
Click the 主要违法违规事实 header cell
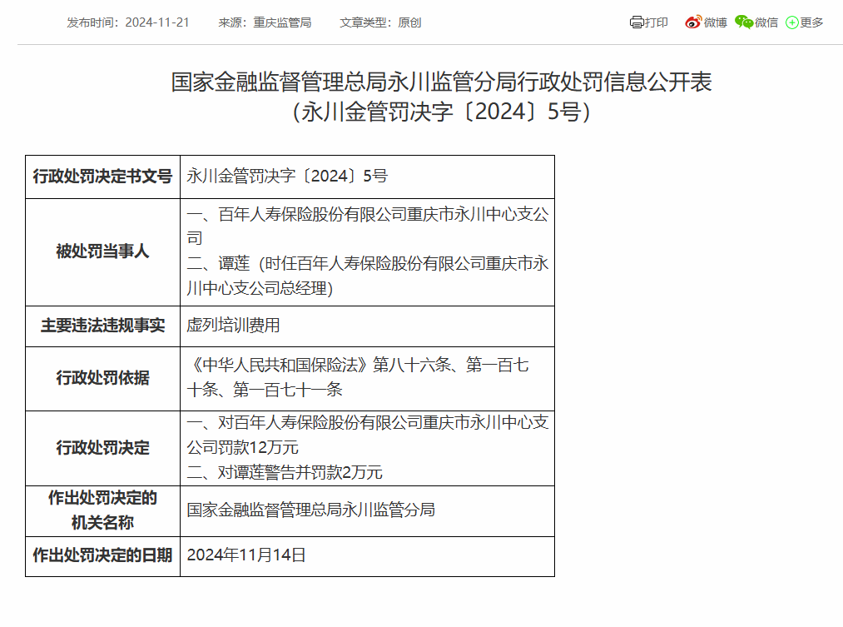click(102, 326)
